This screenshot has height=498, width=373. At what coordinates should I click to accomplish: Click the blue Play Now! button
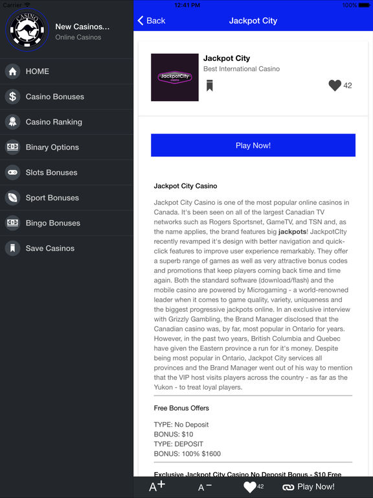(x=253, y=145)
